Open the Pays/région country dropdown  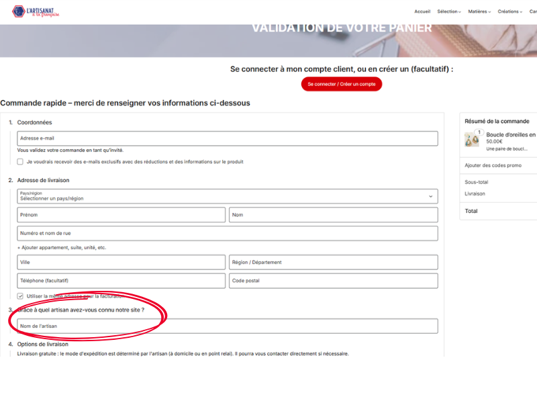click(227, 196)
